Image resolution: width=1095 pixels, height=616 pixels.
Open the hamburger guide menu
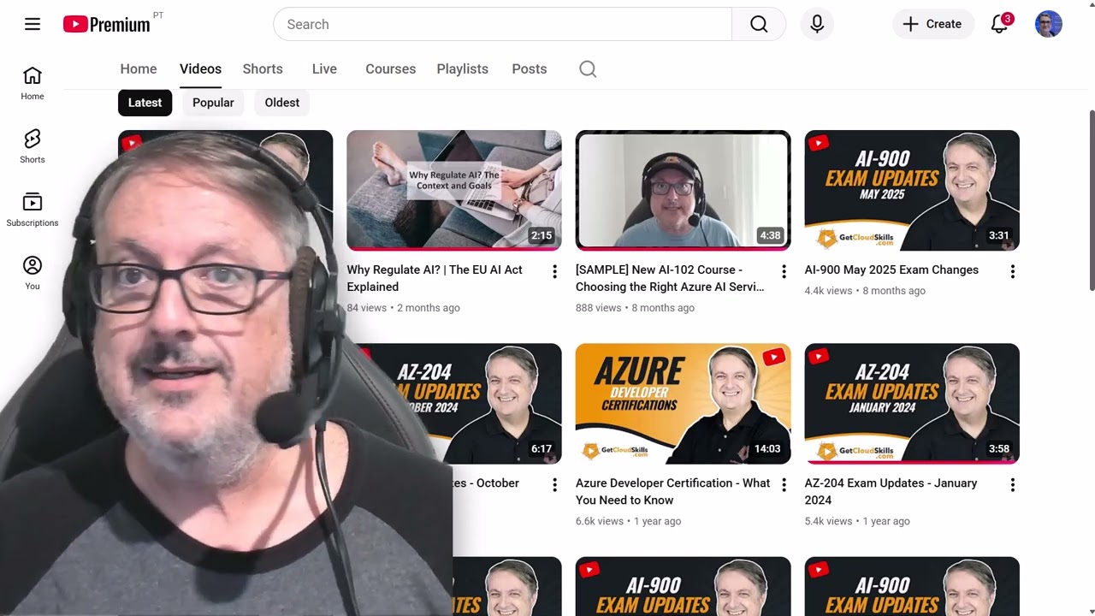pos(33,24)
